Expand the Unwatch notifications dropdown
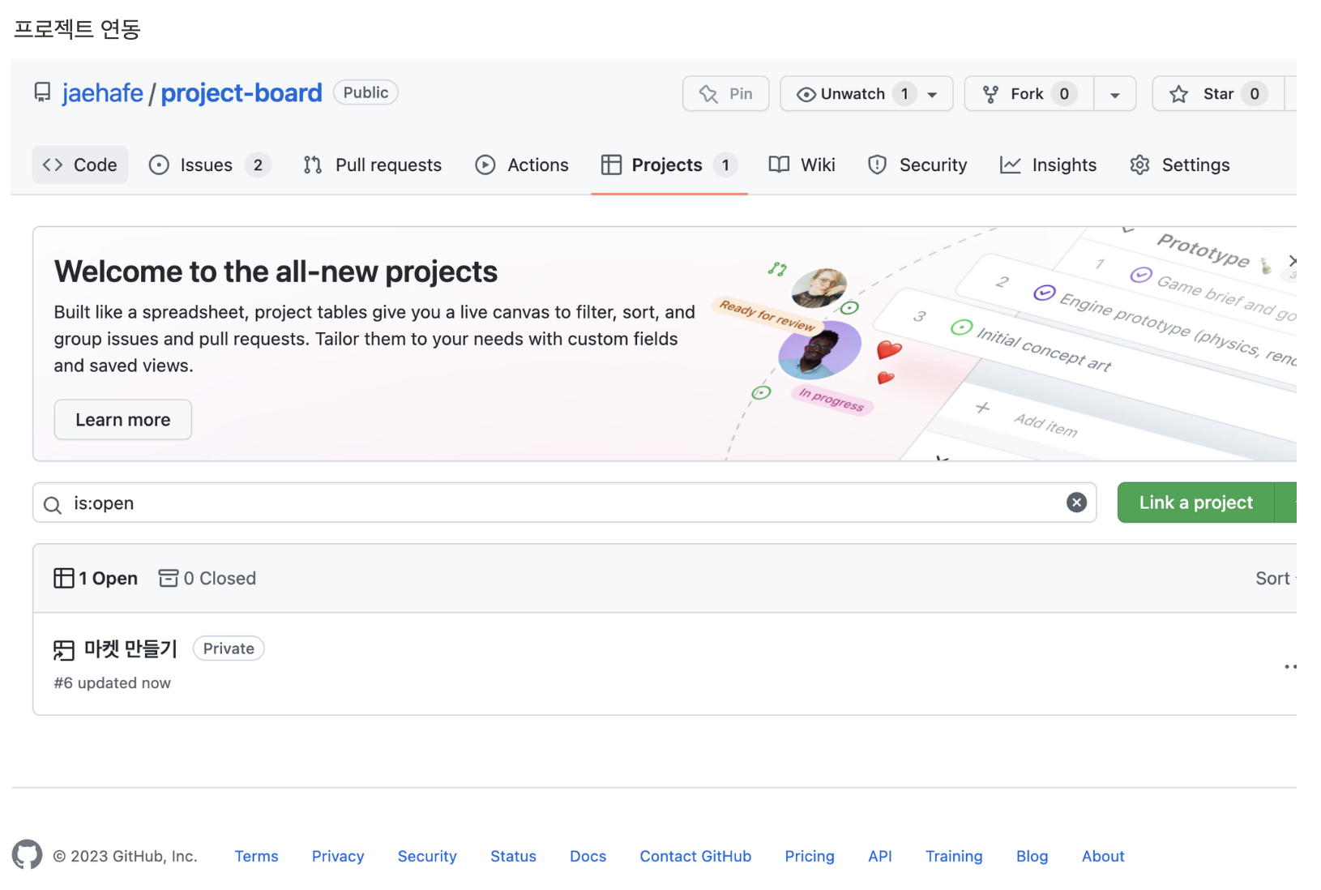The height and width of the screenshot is (890, 1321). [x=932, y=94]
